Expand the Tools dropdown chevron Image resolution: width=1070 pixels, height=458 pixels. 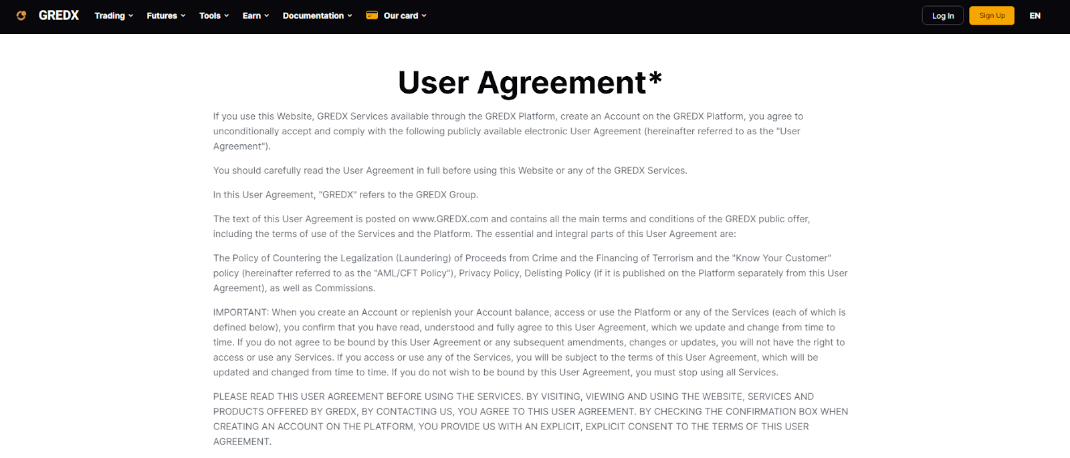click(x=226, y=15)
